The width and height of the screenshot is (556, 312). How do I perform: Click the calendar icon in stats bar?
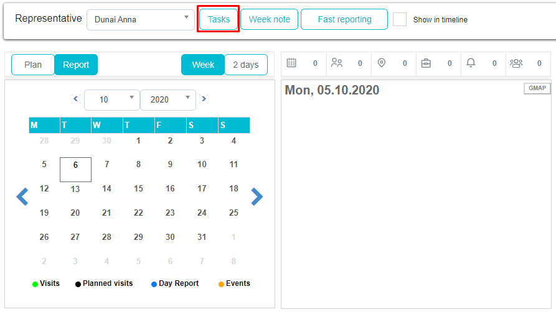point(291,63)
